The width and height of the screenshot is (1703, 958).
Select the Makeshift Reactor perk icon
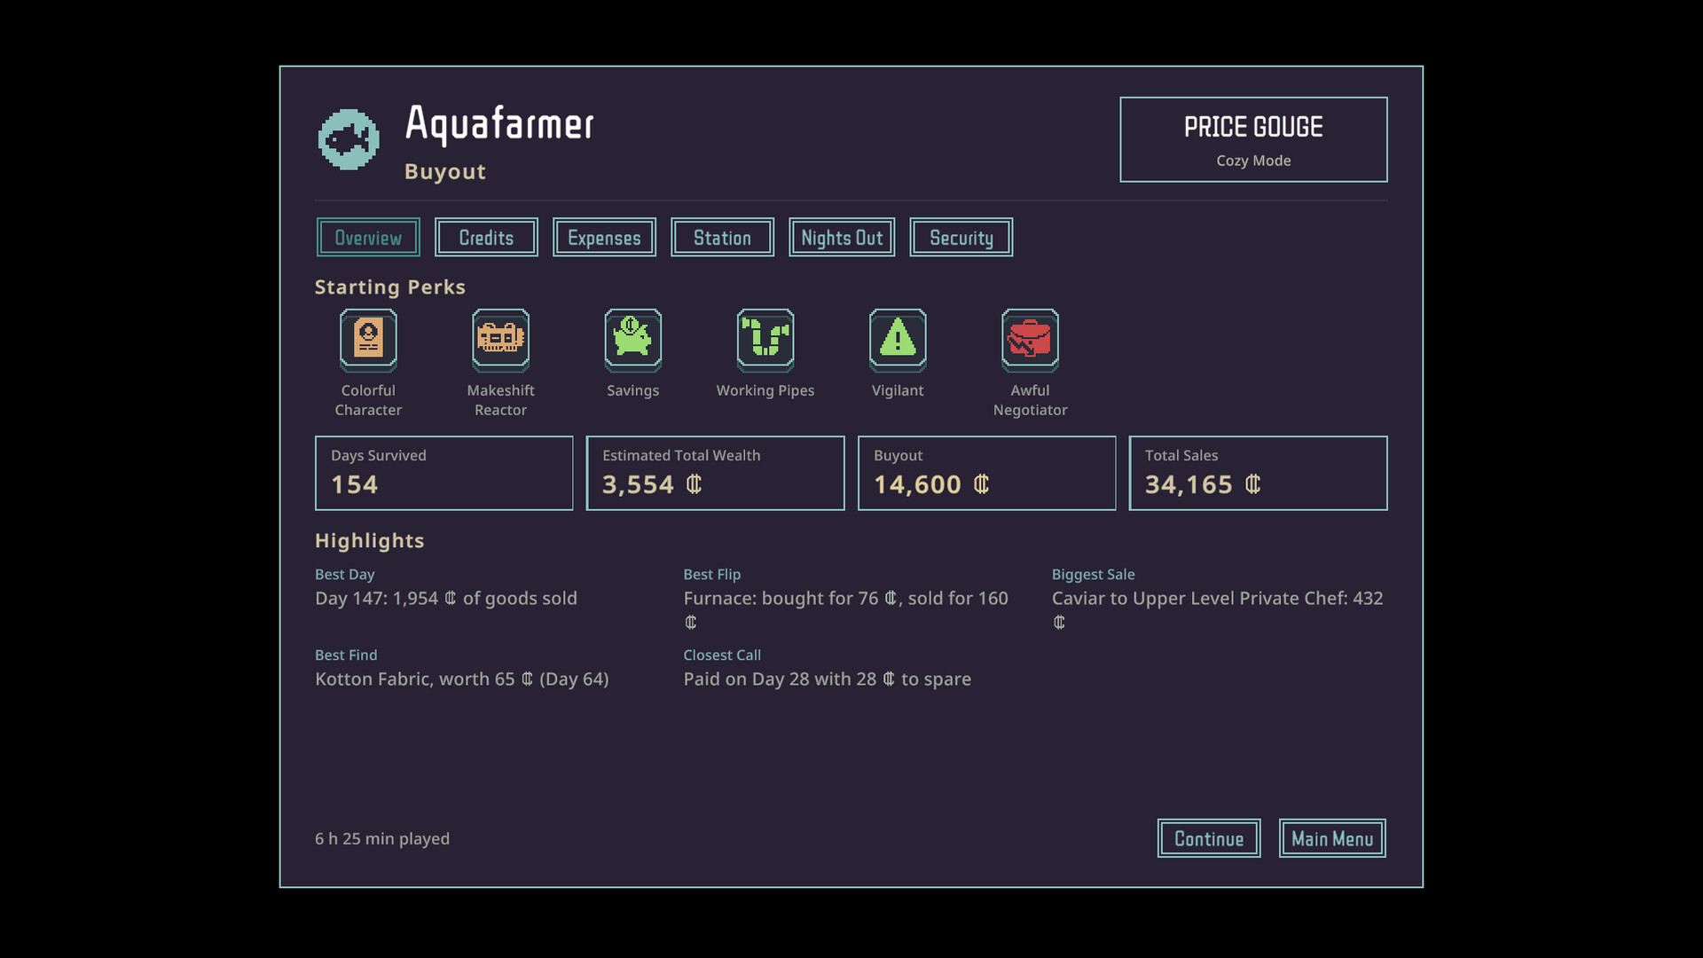click(x=500, y=340)
